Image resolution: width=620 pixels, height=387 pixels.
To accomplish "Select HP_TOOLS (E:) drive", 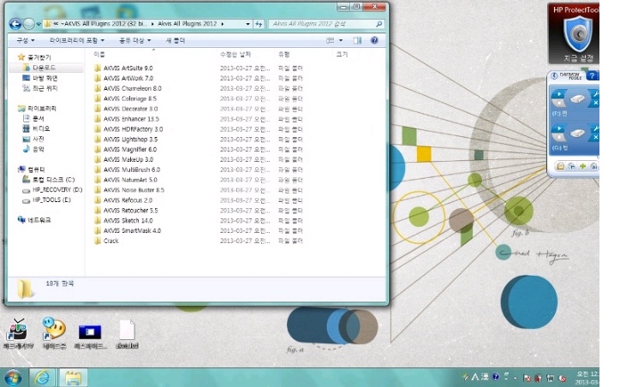I will [x=46, y=200].
